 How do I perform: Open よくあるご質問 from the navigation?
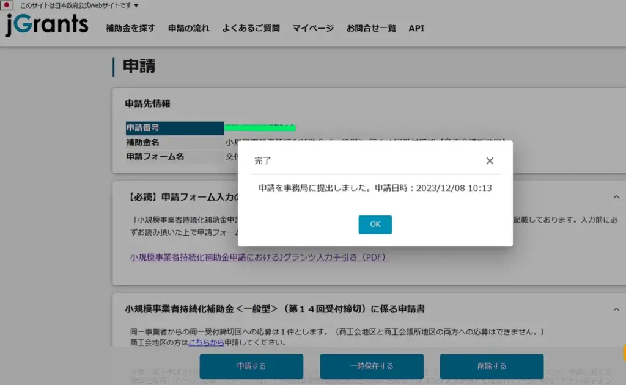point(251,28)
